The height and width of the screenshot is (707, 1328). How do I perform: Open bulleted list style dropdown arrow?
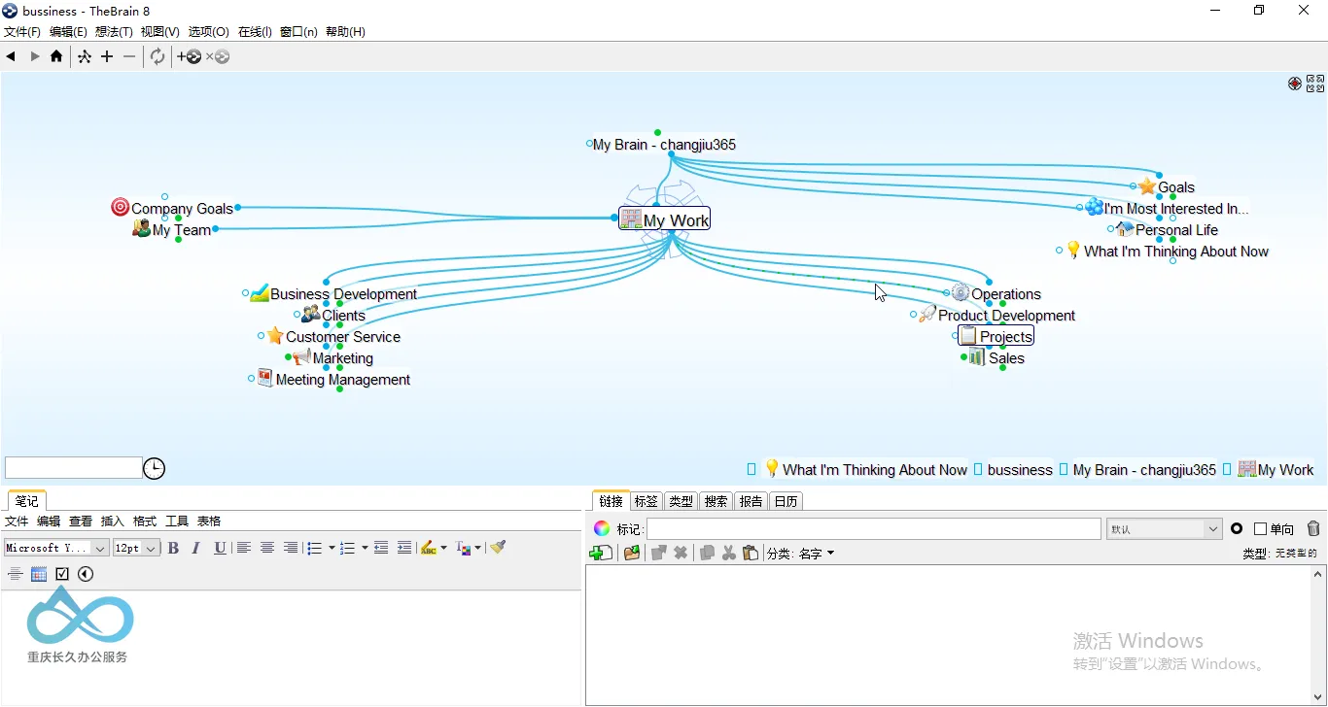332,548
